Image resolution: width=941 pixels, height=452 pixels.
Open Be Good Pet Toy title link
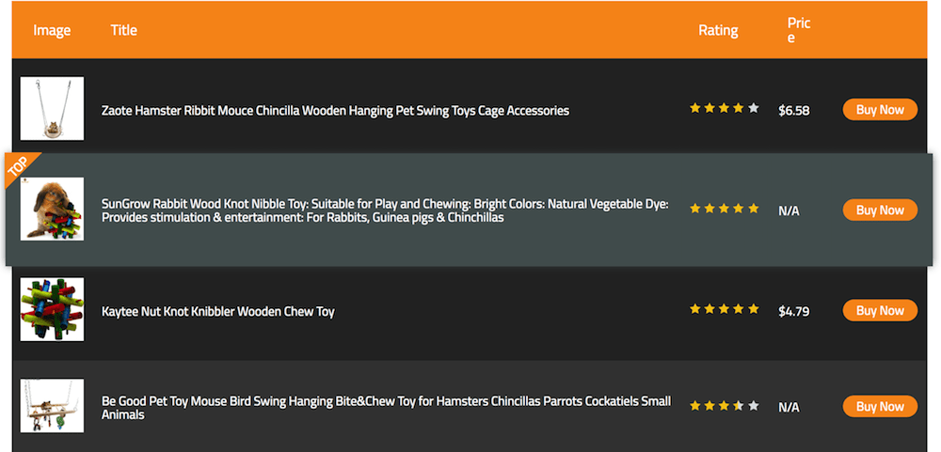coord(386,408)
